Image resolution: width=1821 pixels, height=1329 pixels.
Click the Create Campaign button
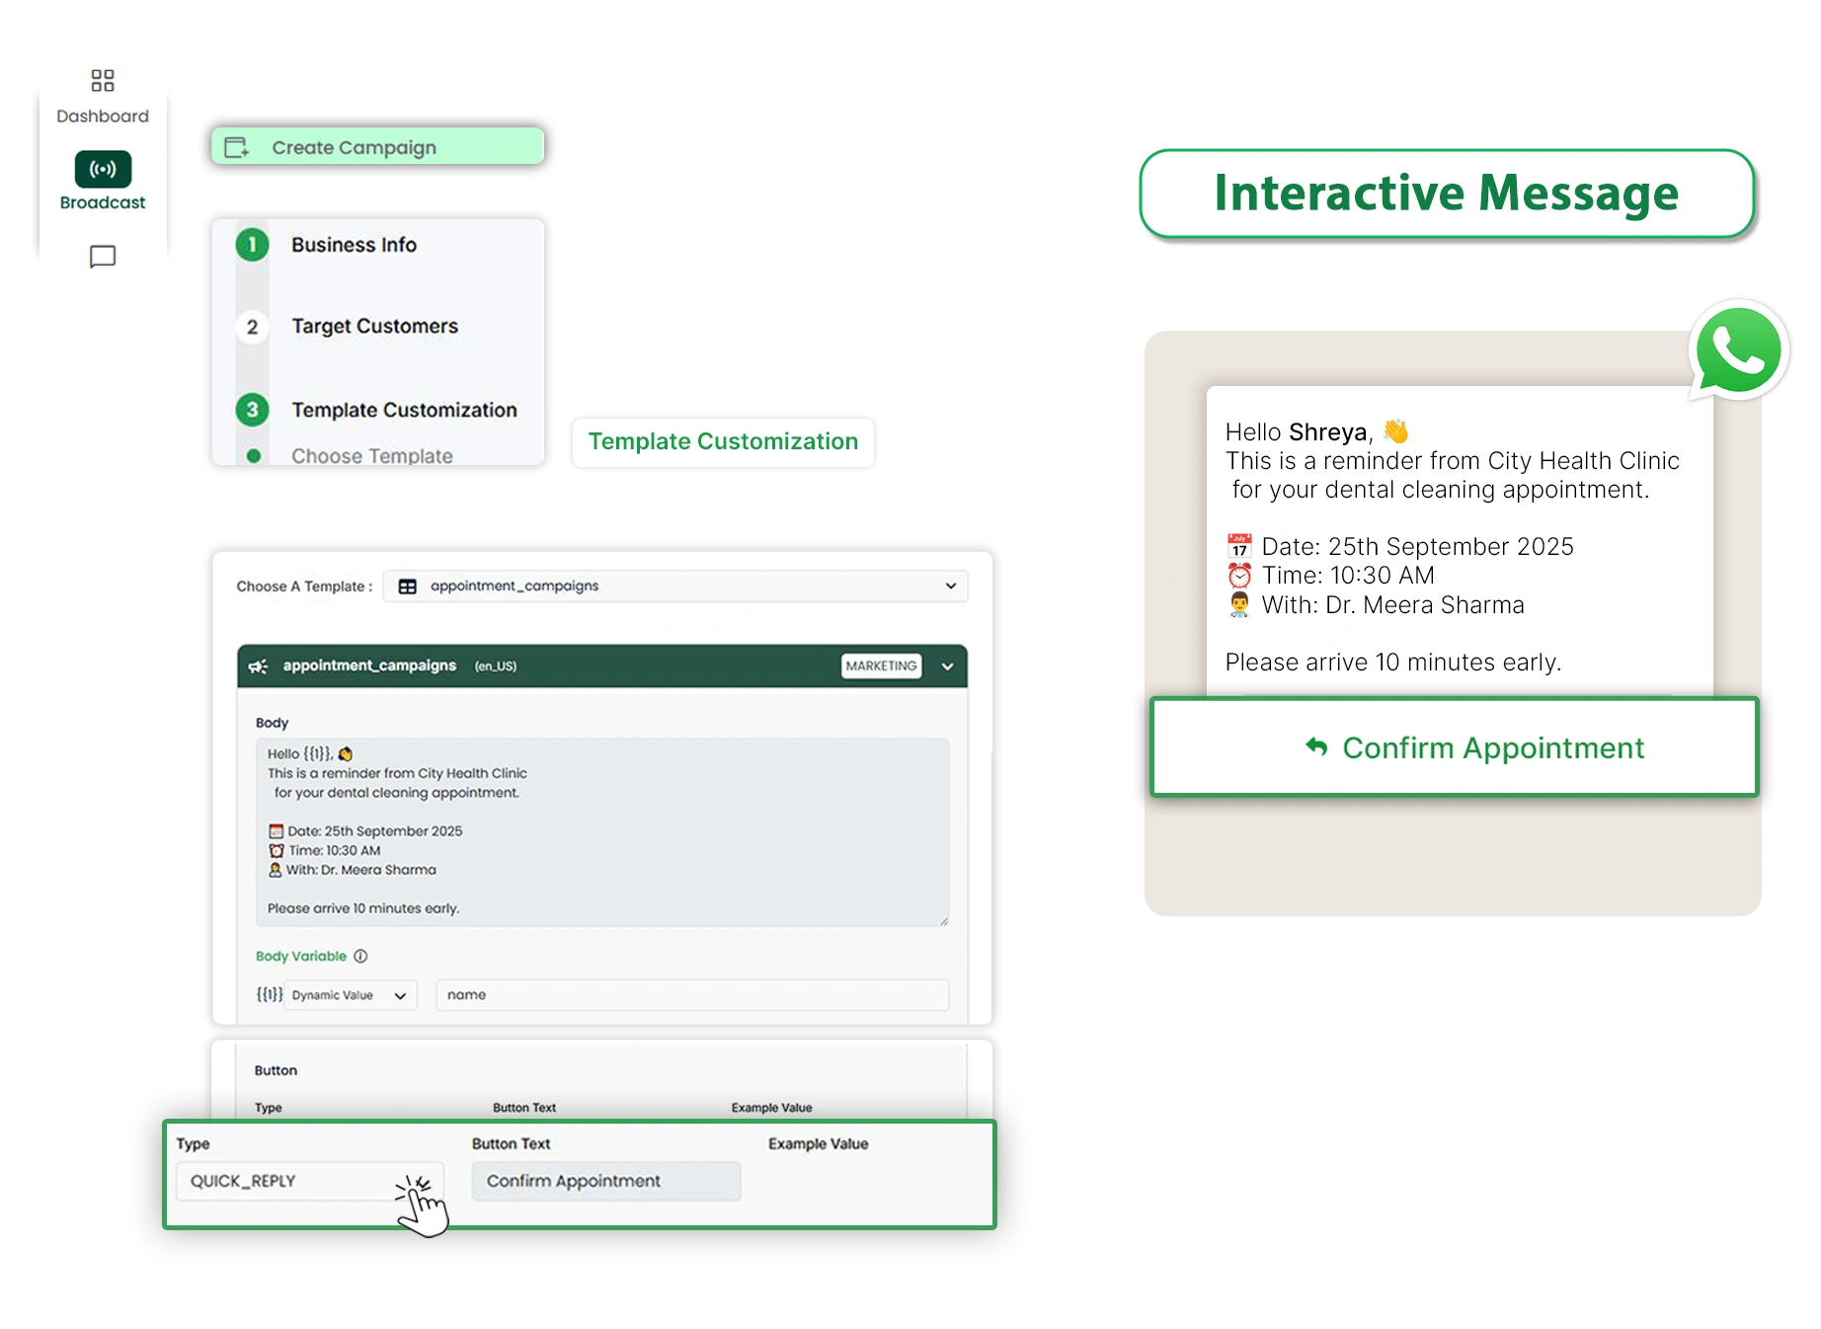pyautogui.click(x=377, y=146)
